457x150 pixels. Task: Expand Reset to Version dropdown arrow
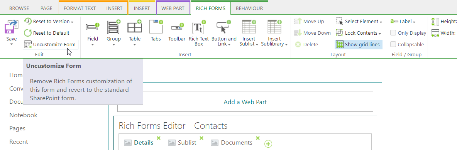coord(72,22)
